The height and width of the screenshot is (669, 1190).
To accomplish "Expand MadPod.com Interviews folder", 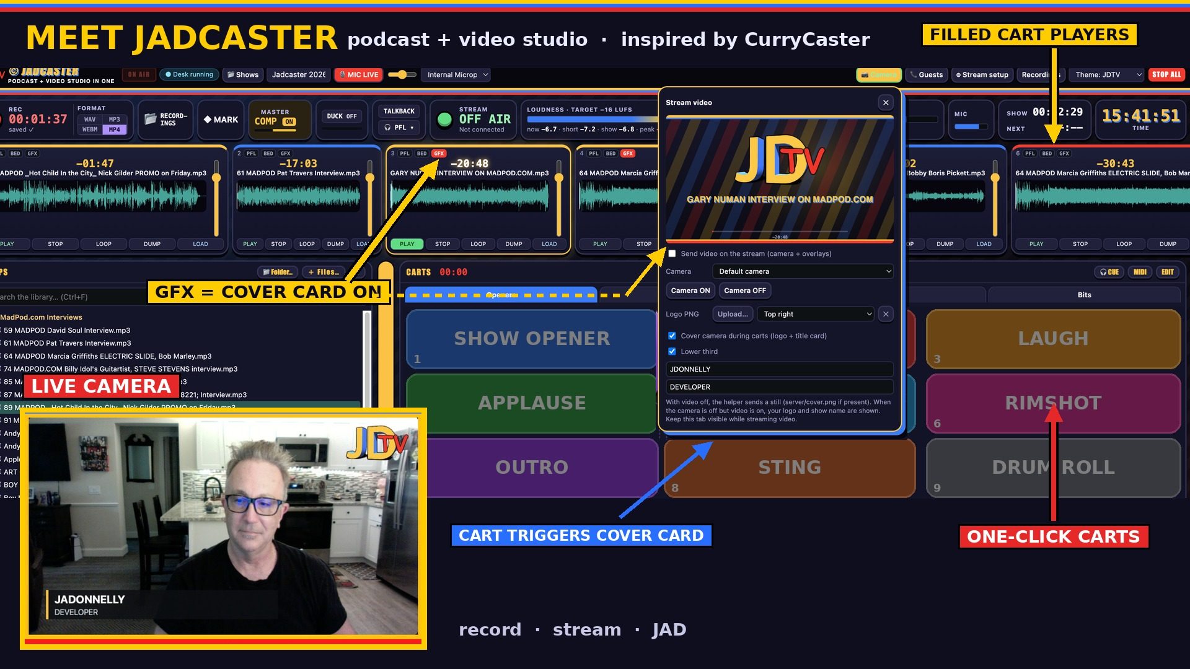I will click(x=41, y=317).
